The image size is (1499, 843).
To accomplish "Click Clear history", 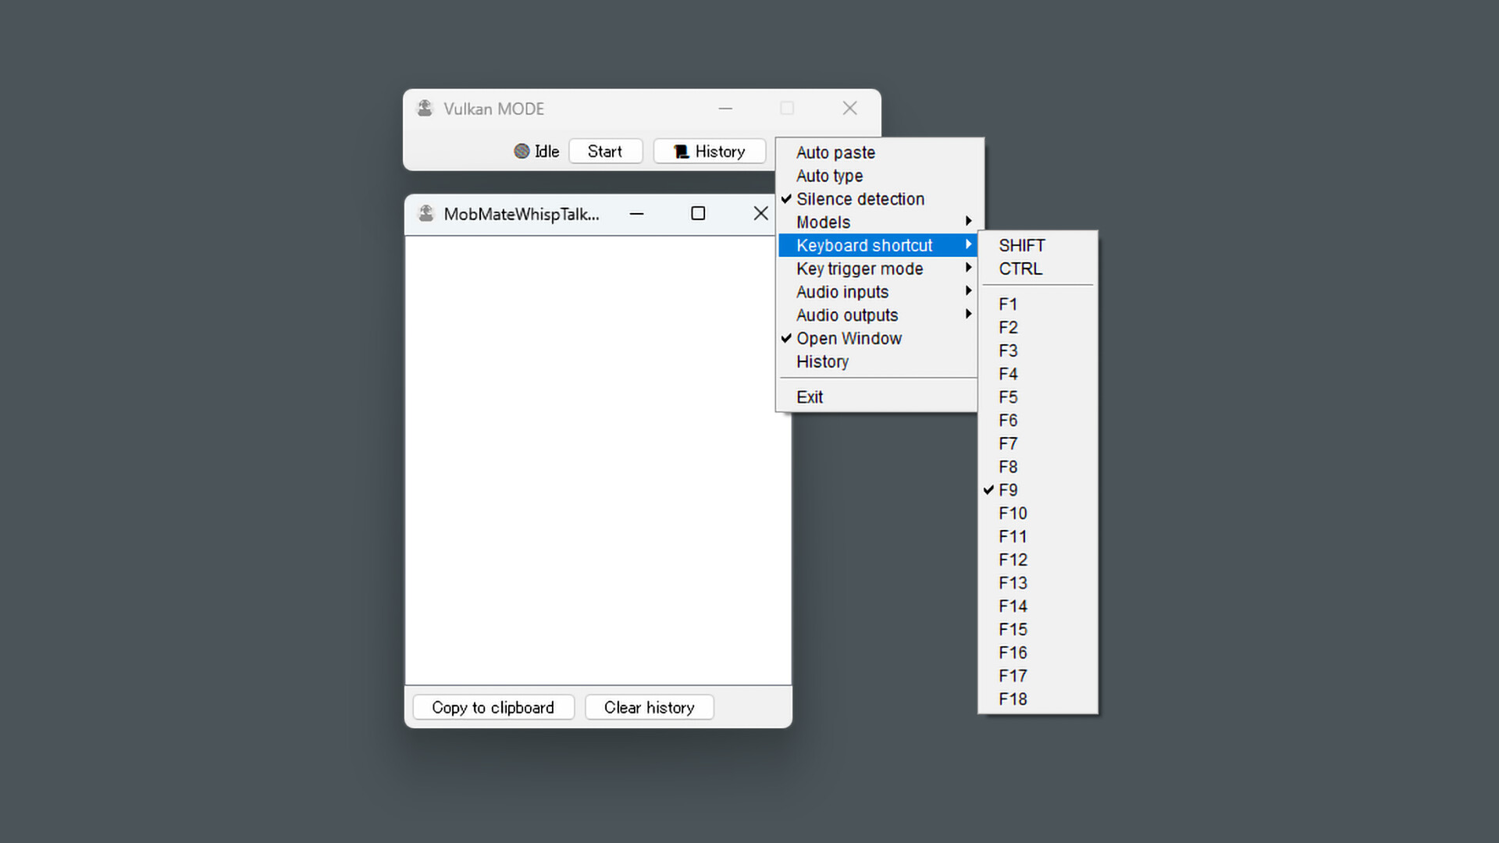I will (649, 707).
